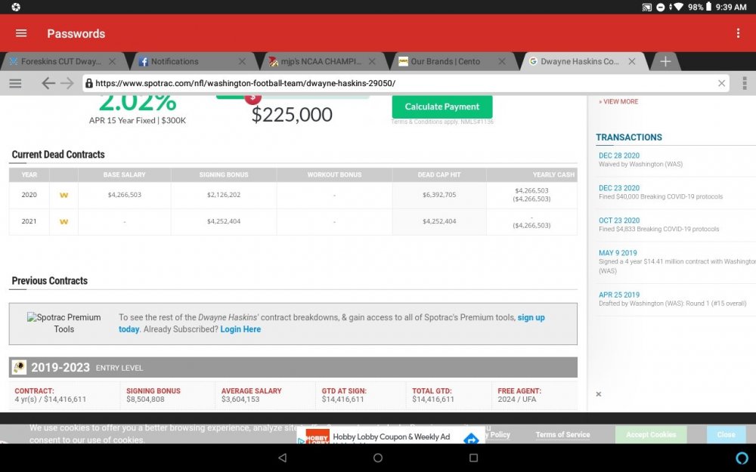The height and width of the screenshot is (472, 756).
Task: Tap the Android recent apps square button
Action: pos(473,458)
